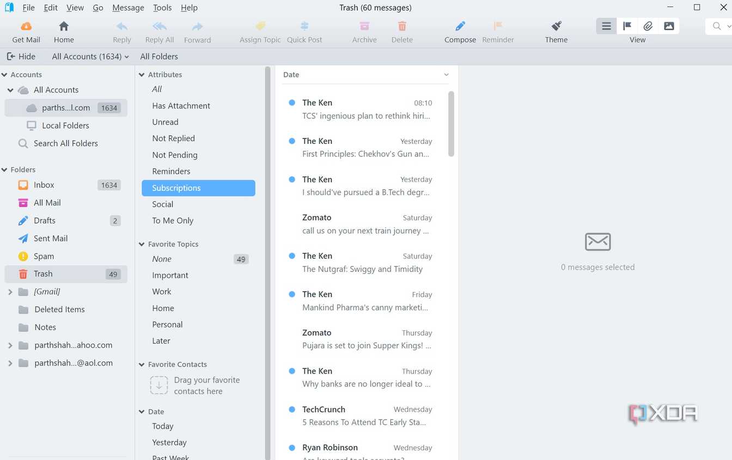Collapse the All Accounts tree node
Image resolution: width=732 pixels, height=460 pixels.
click(x=10, y=90)
